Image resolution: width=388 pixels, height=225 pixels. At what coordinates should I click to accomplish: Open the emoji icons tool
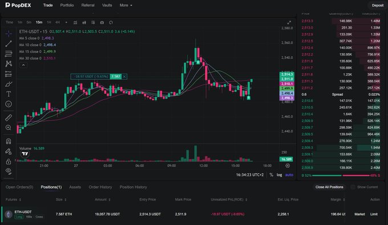click(x=9, y=104)
